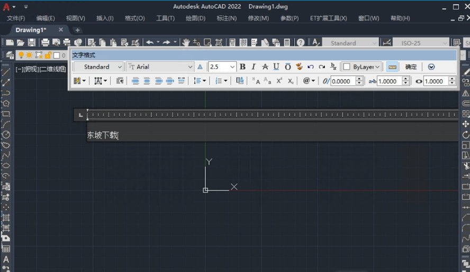Click the tracking 1.0000 input field
Screen dimensions: 470x272
click(x=390, y=81)
